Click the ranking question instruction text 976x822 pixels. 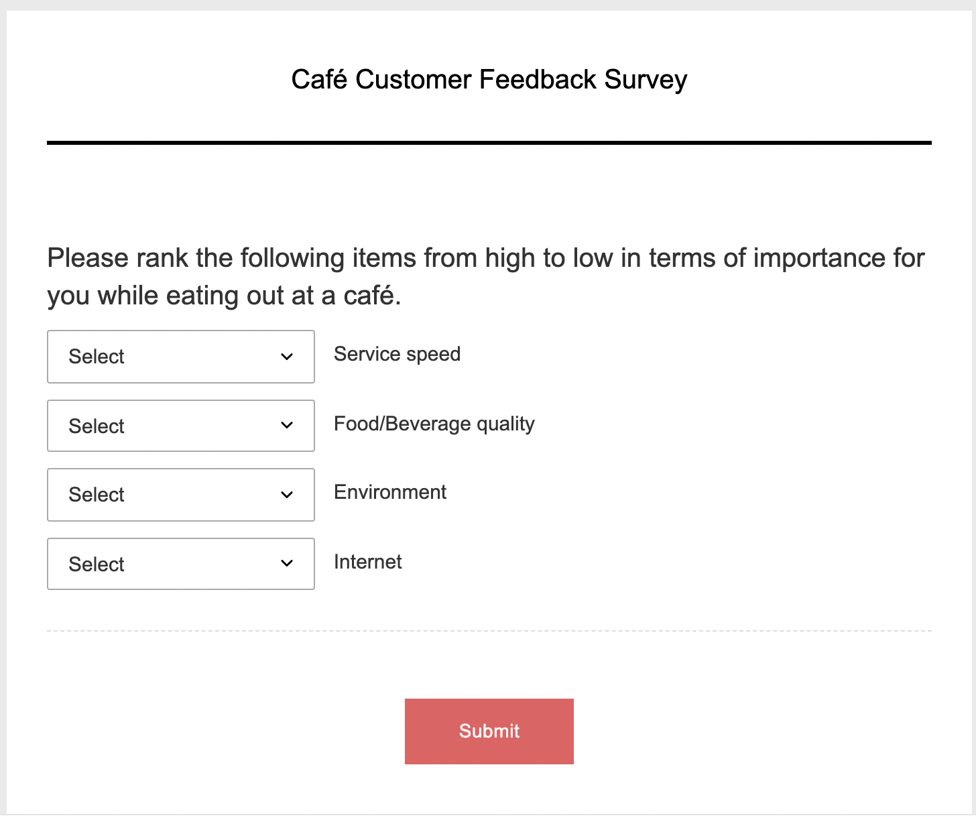(x=485, y=276)
